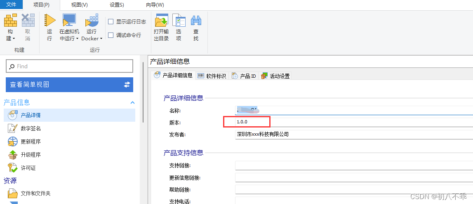Click the Version (版本) field showing 1.0.0

354,122
